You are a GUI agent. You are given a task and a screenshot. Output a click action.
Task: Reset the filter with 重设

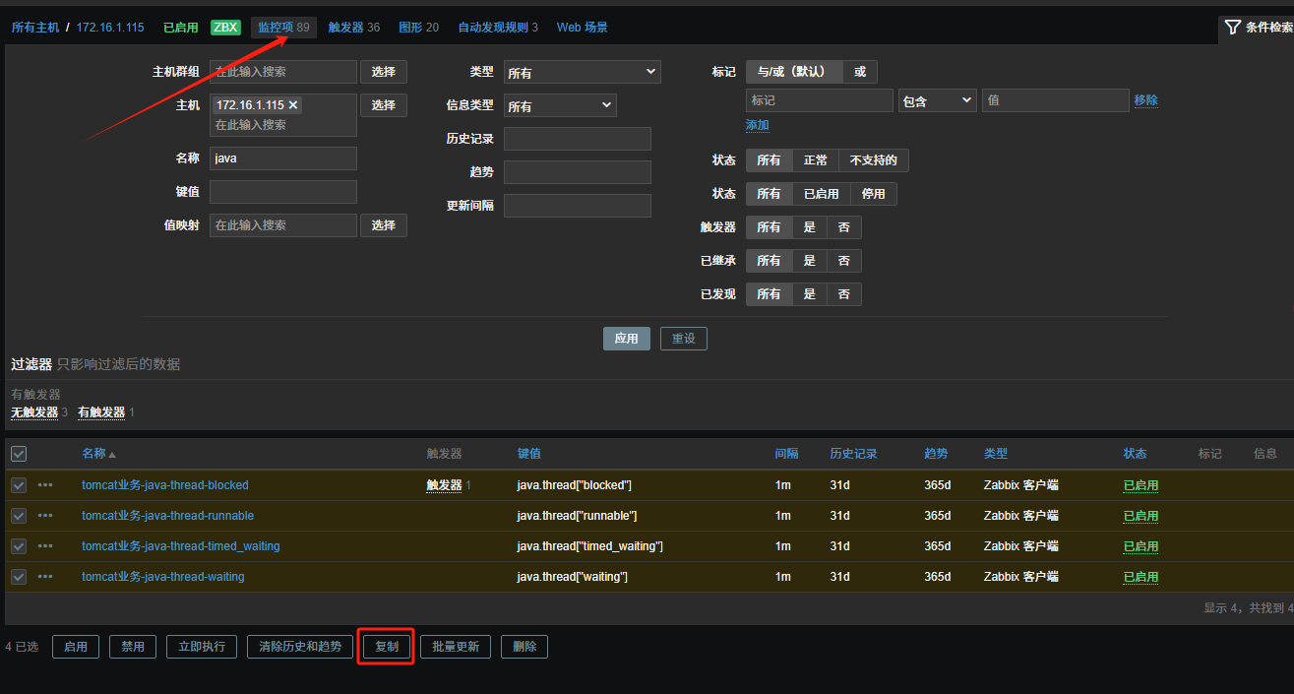click(684, 339)
